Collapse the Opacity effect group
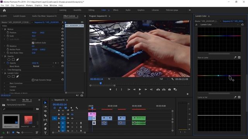 [2, 56]
